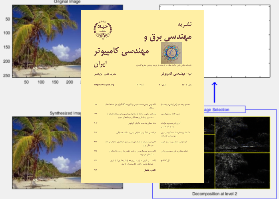Open the http://www.ijece.org link
The width and height of the screenshot is (279, 199).
pyautogui.click(x=104, y=85)
